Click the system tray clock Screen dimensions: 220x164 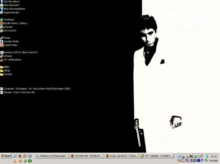click(213, 156)
